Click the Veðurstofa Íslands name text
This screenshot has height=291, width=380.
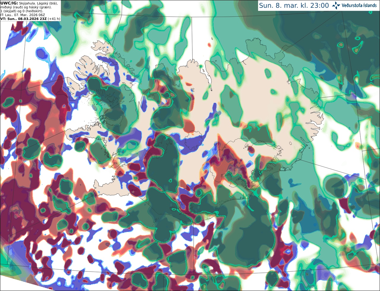pos(359,6)
